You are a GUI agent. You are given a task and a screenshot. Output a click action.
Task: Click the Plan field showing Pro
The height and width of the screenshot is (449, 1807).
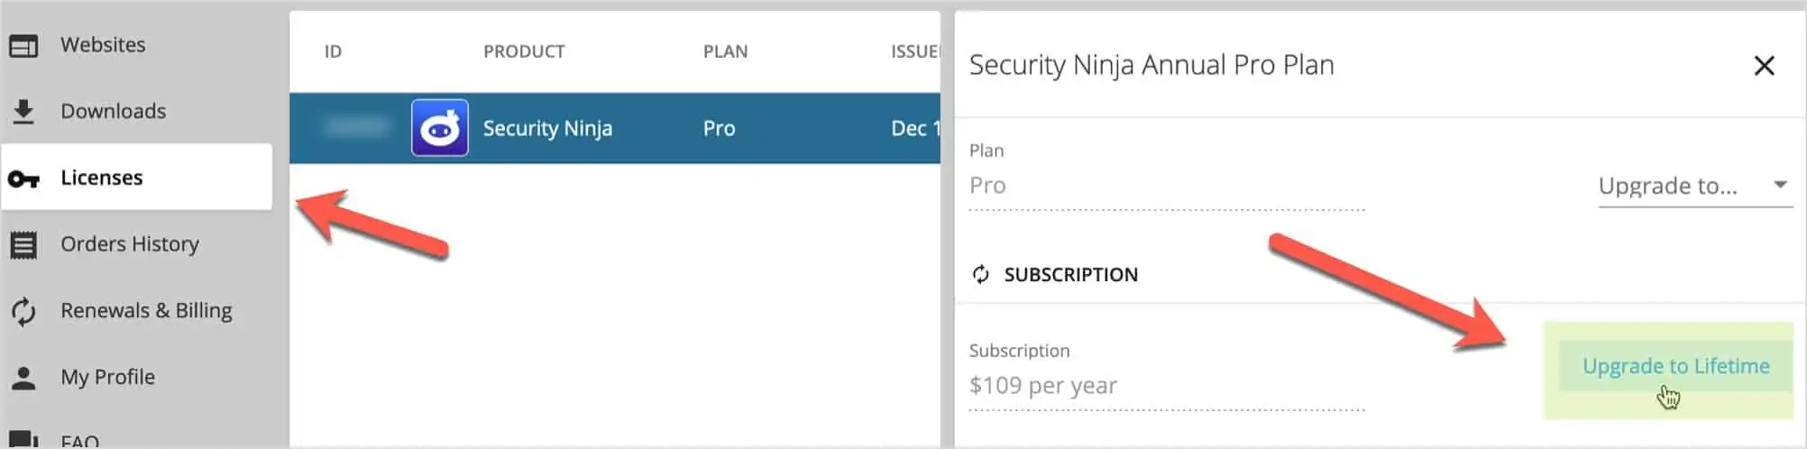1167,186
